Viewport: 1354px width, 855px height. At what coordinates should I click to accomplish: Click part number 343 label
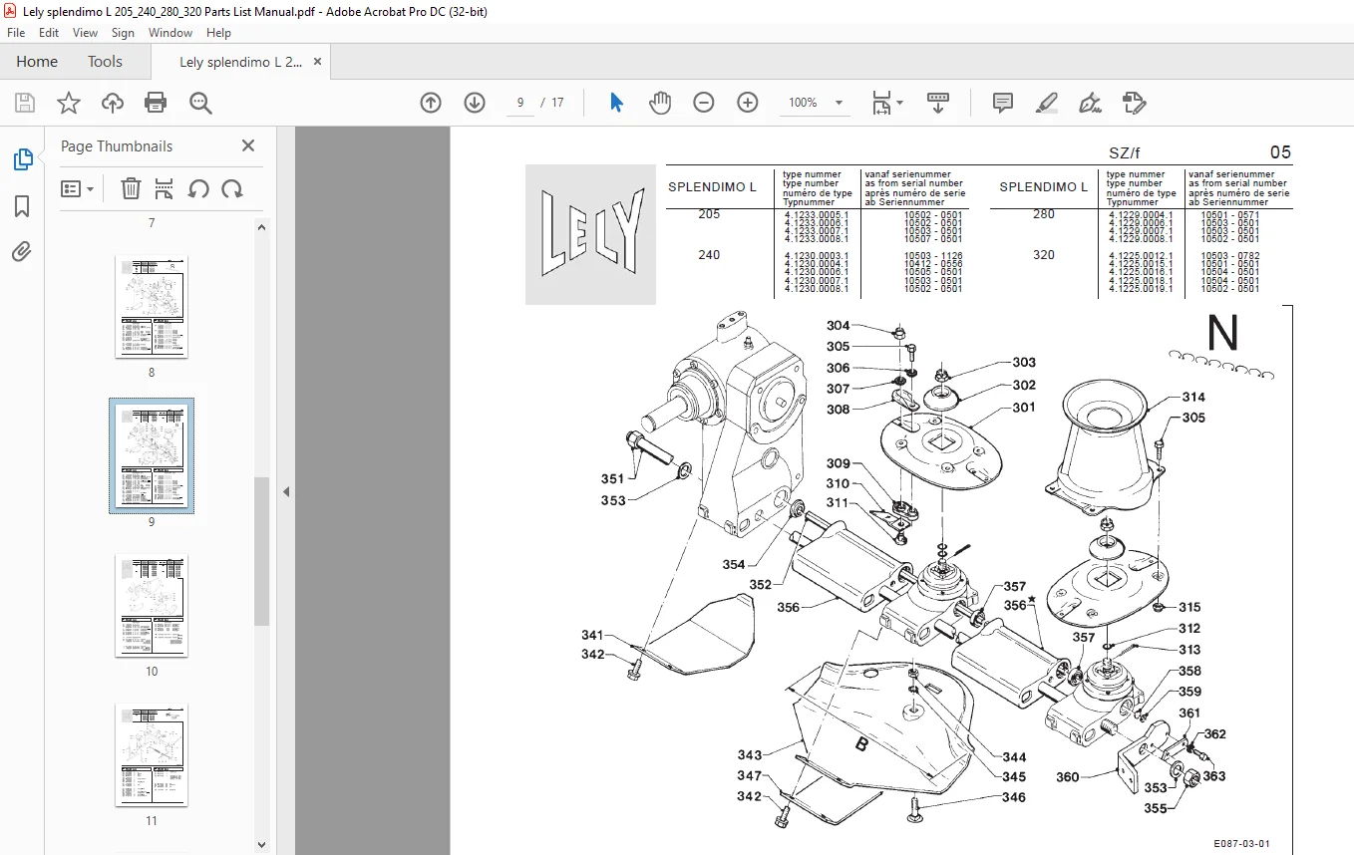750,755
